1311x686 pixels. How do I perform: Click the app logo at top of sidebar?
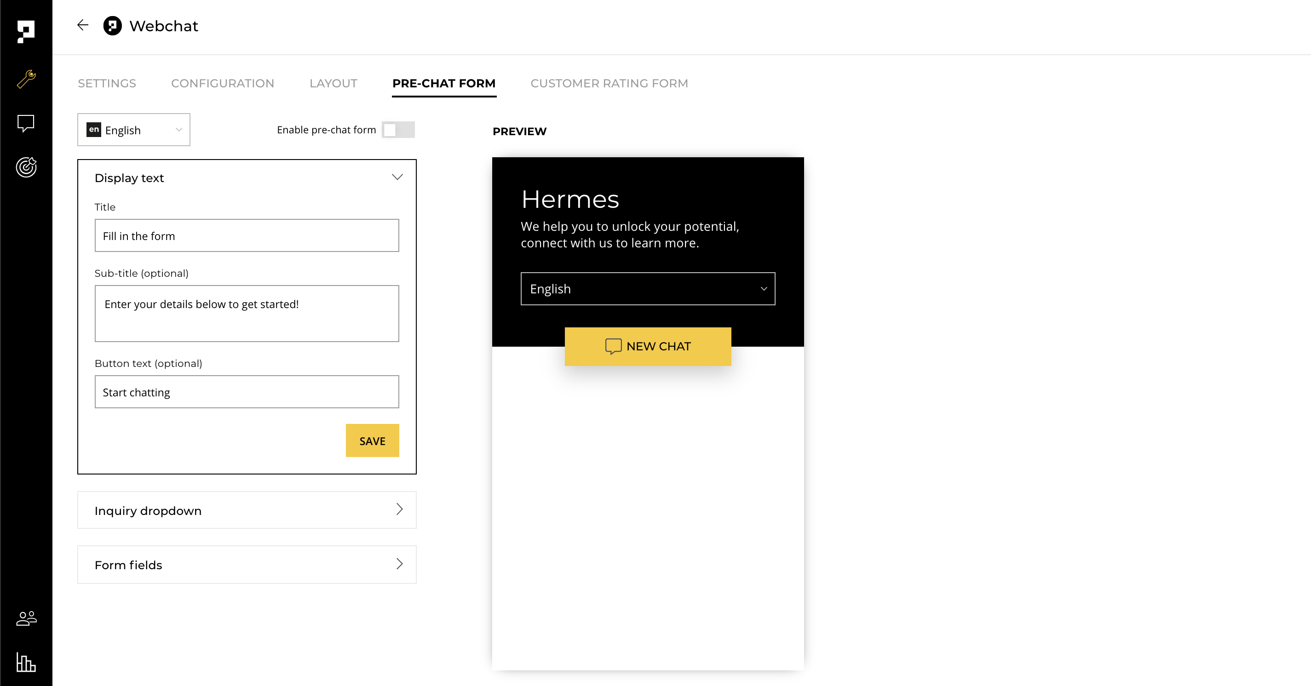(x=26, y=32)
